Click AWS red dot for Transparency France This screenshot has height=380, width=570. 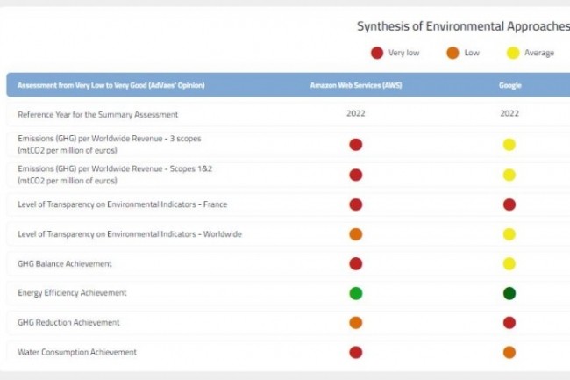(x=356, y=204)
